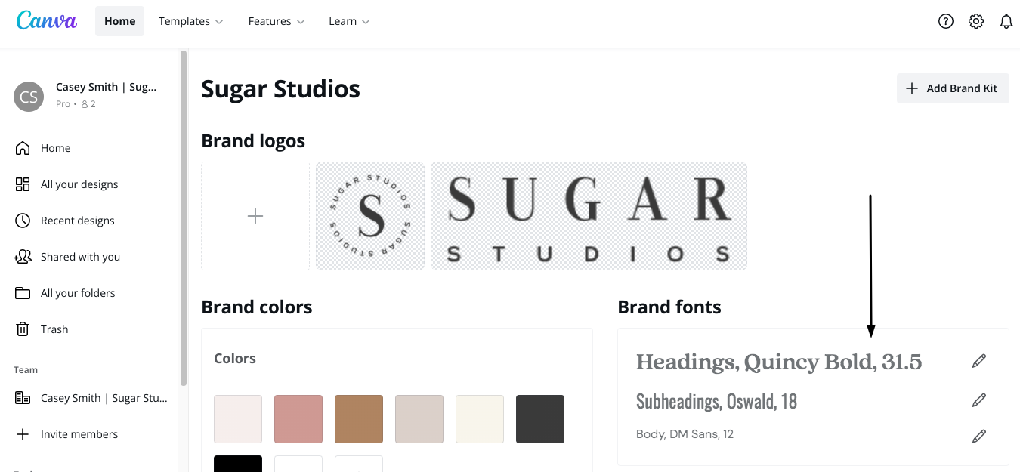The height and width of the screenshot is (472, 1020).
Task: Select the dusty pink brand color swatch
Action: pos(298,419)
